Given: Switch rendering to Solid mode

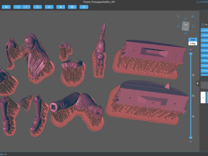Looking at the screenshot, I should [193, 39].
